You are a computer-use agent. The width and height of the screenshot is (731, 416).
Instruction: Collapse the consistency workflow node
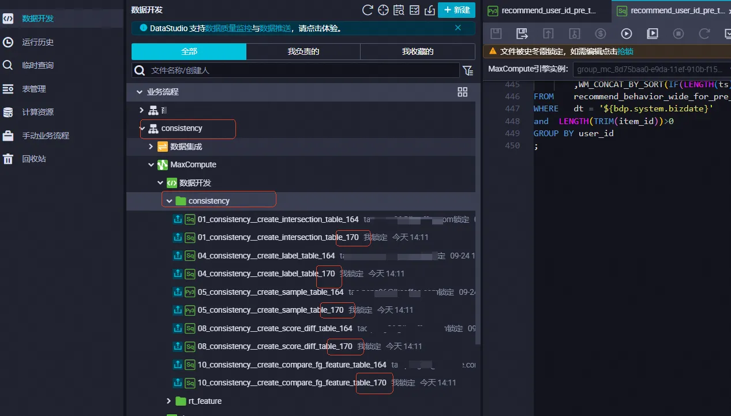143,128
